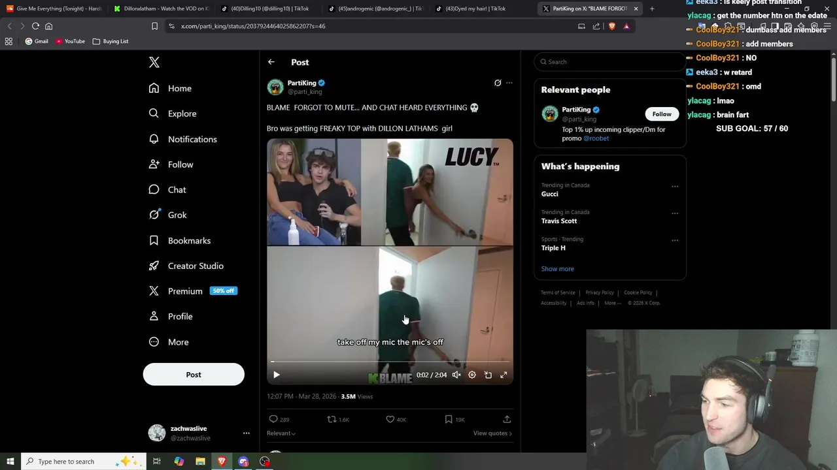Expand the Relevant replies sort dropdown
Screen dimensions: 837x470
click(281, 433)
